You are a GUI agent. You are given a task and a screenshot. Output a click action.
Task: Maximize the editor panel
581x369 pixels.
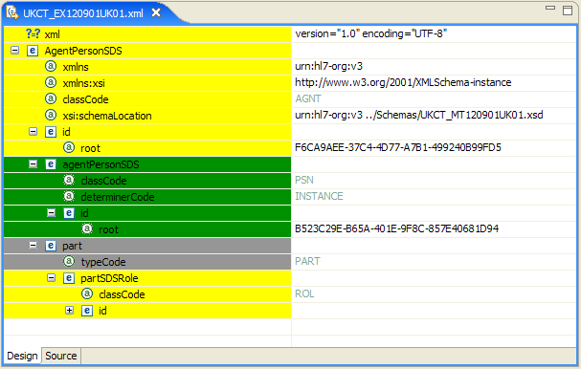(x=568, y=11)
